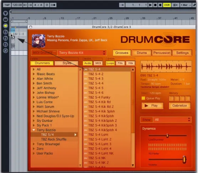
Task: Select the TBZ 5/4 style entry
Action: pos(54,135)
